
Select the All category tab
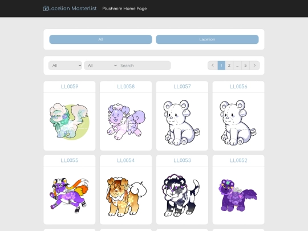[x=100, y=39]
